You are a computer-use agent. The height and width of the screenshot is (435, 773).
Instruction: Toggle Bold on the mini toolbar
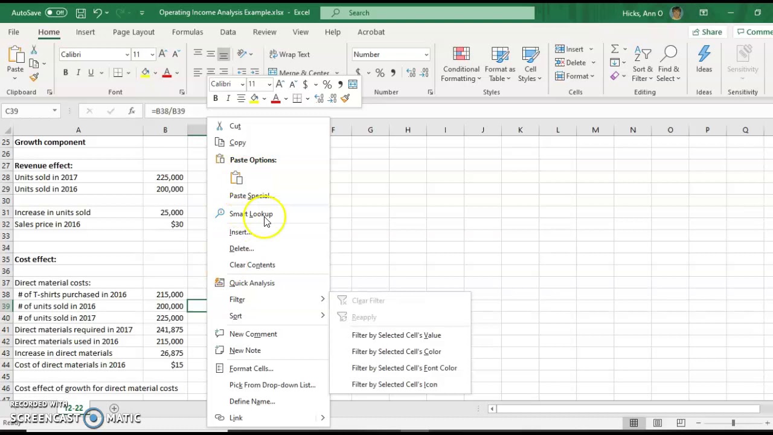pos(215,98)
